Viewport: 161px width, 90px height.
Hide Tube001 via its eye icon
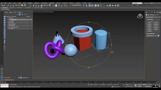pyautogui.click(x=8, y=29)
